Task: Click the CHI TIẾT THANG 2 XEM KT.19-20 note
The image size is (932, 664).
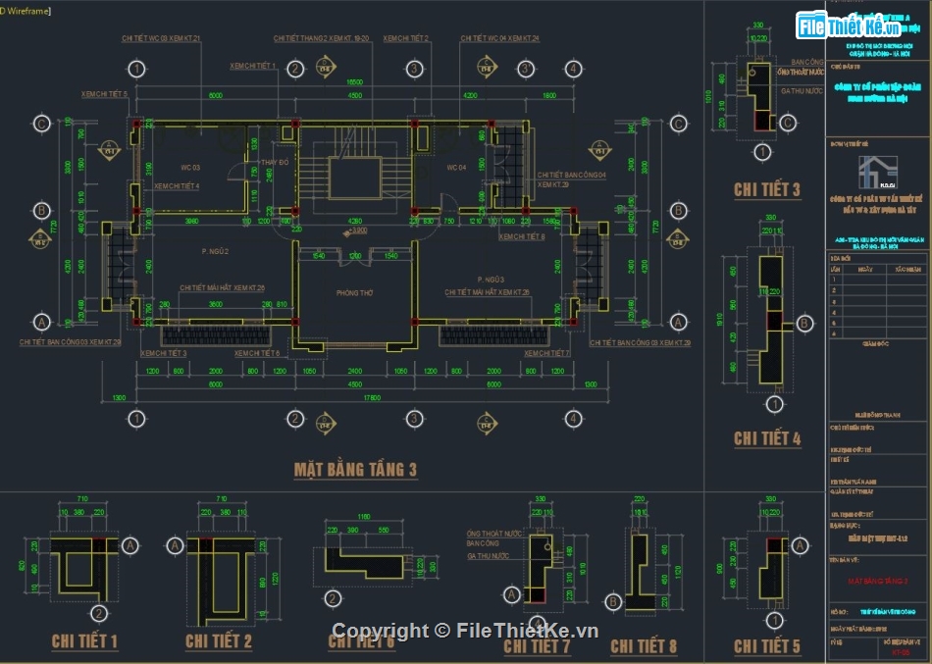Action: click(322, 38)
